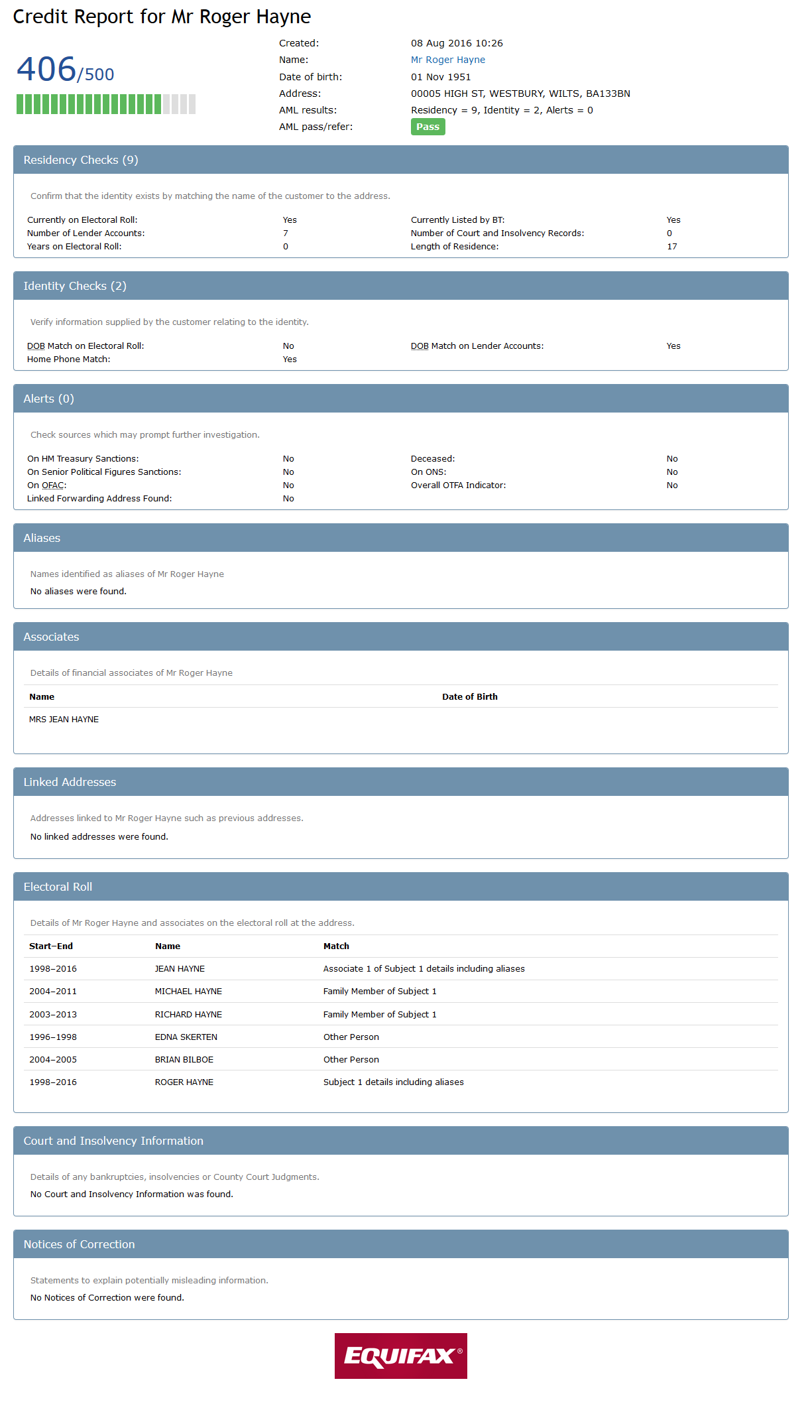This screenshot has width=804, height=1418.
Task: Click the Start–End column header
Action: click(x=51, y=946)
